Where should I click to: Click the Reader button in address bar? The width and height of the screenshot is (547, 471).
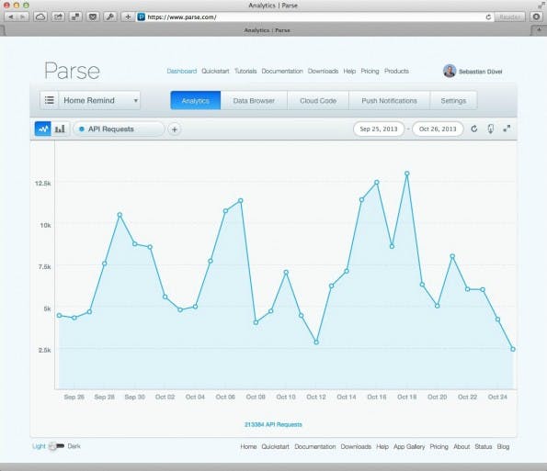click(x=509, y=17)
